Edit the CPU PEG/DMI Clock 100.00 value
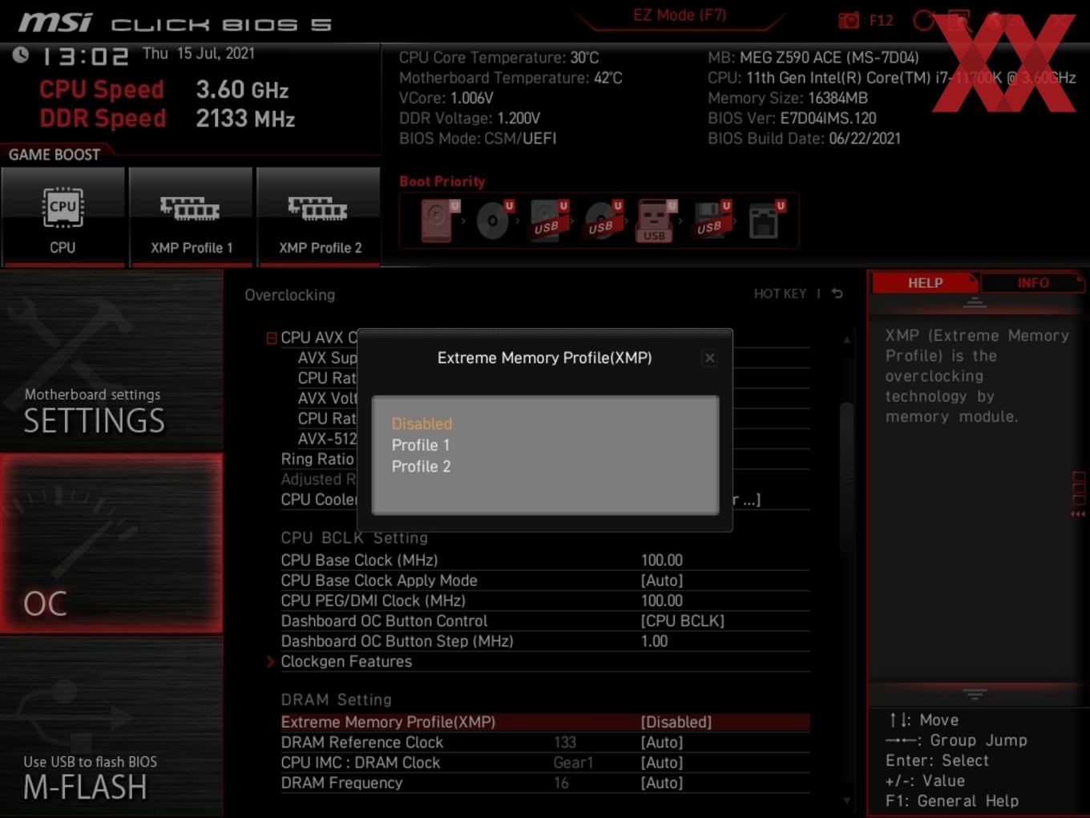This screenshot has width=1090, height=818. (662, 601)
